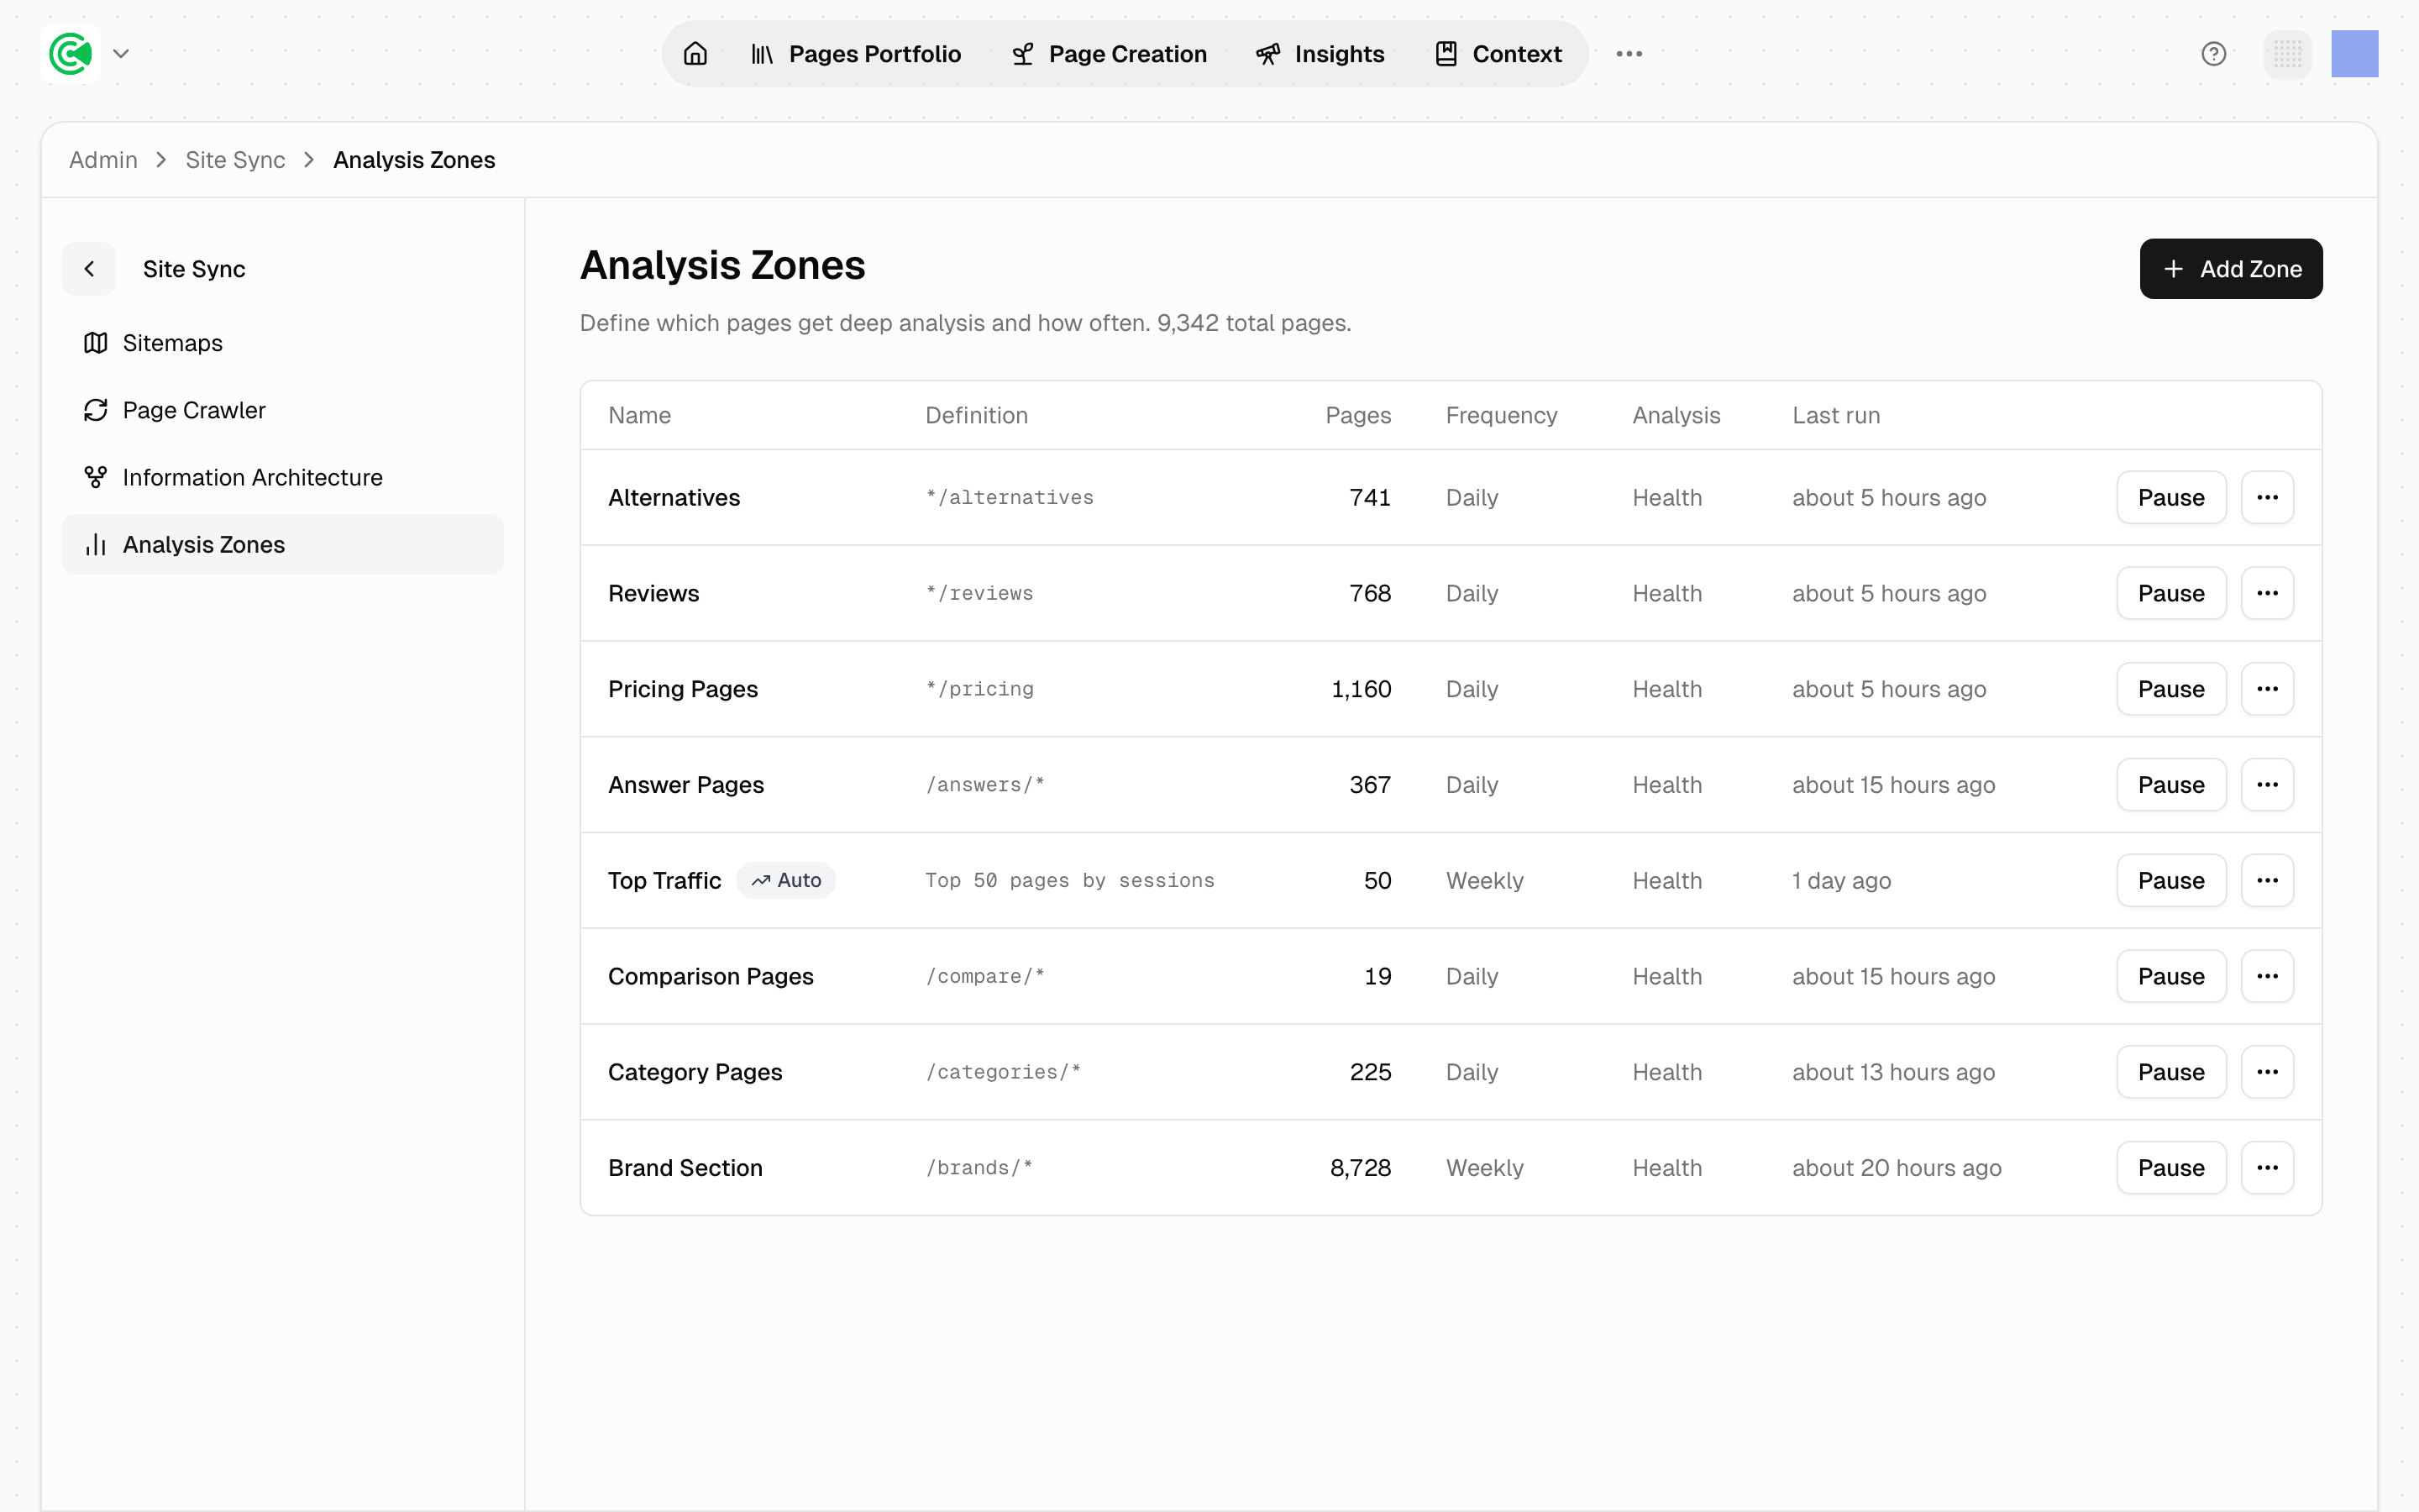
Task: Open the Page Creation tab
Action: coord(1109,54)
